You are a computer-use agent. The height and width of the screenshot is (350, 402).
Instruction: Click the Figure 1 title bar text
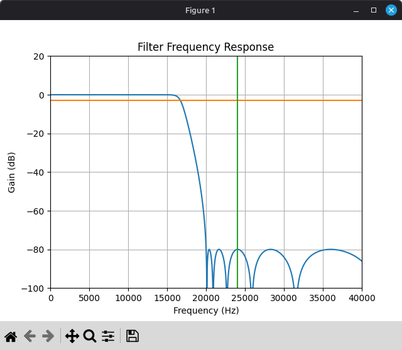pyautogui.click(x=200, y=10)
